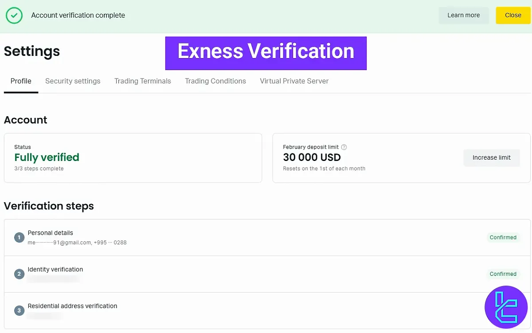The image size is (532, 333).
Task: Stay on the Profile tab
Action: (x=21, y=81)
